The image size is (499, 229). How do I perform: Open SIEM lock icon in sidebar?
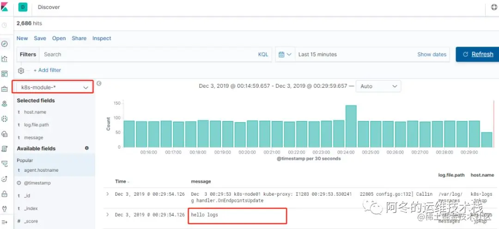(x=5, y=194)
